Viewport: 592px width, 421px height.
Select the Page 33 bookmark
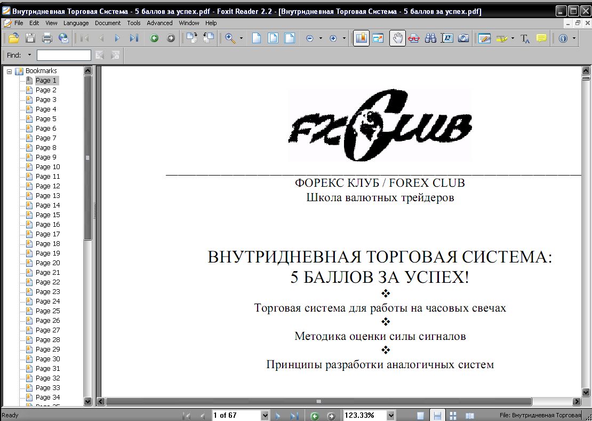(x=47, y=388)
